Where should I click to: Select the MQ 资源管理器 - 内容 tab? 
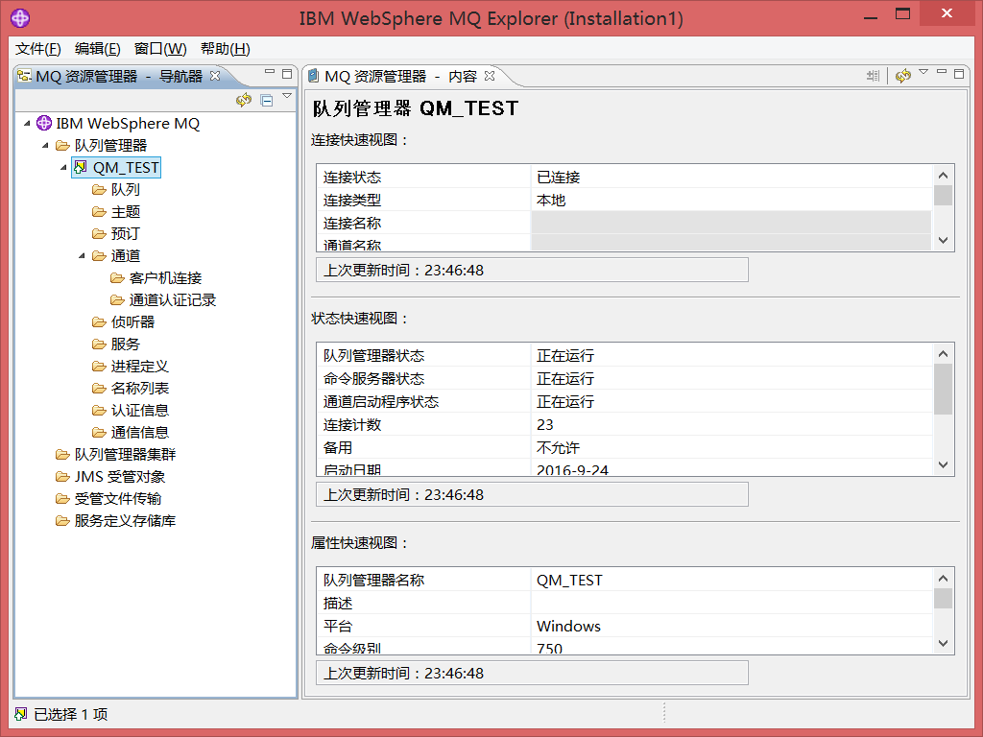(x=400, y=77)
